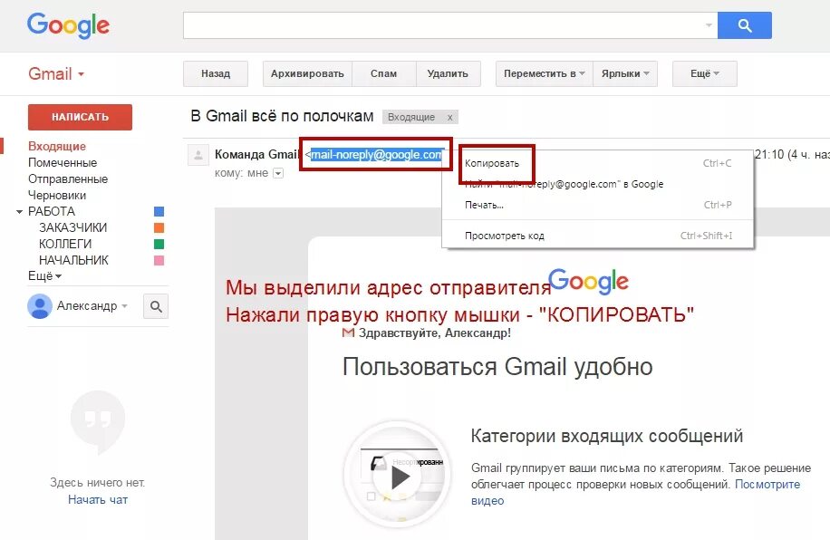Click the blue РАБОТА color swatch
The image size is (830, 540).
tap(159, 212)
